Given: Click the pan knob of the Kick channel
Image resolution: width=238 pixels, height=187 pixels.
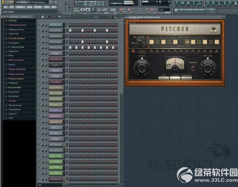Looking at the screenshot, I should click(x=42, y=30).
